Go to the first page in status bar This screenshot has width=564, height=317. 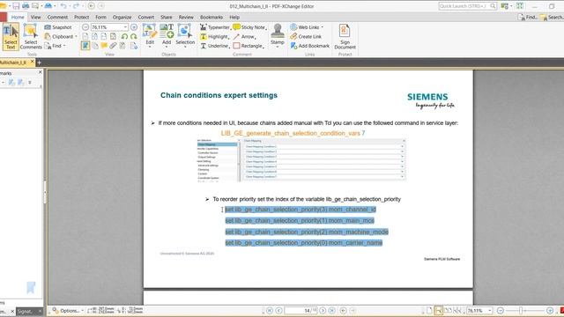point(270,311)
